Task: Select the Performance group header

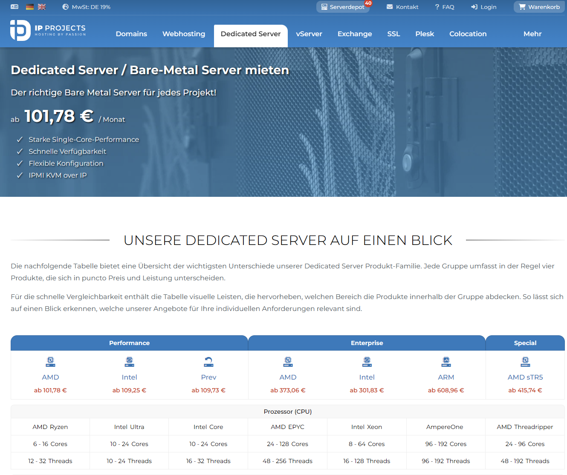Action: point(129,343)
